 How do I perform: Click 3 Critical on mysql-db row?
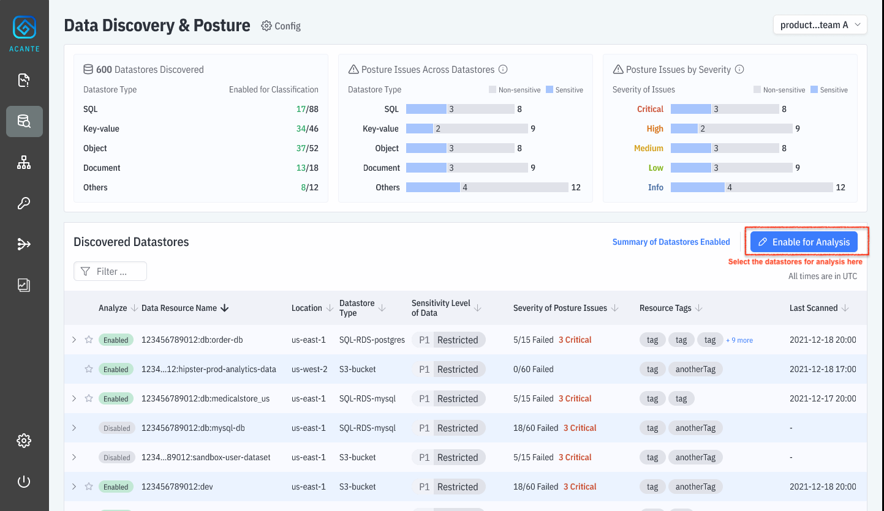pyautogui.click(x=580, y=428)
